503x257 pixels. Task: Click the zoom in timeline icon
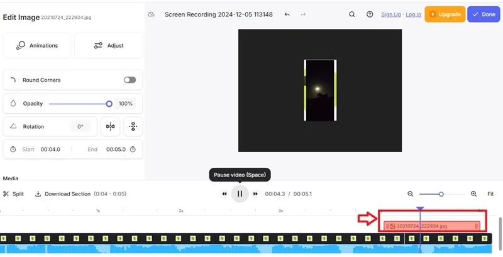click(473, 194)
